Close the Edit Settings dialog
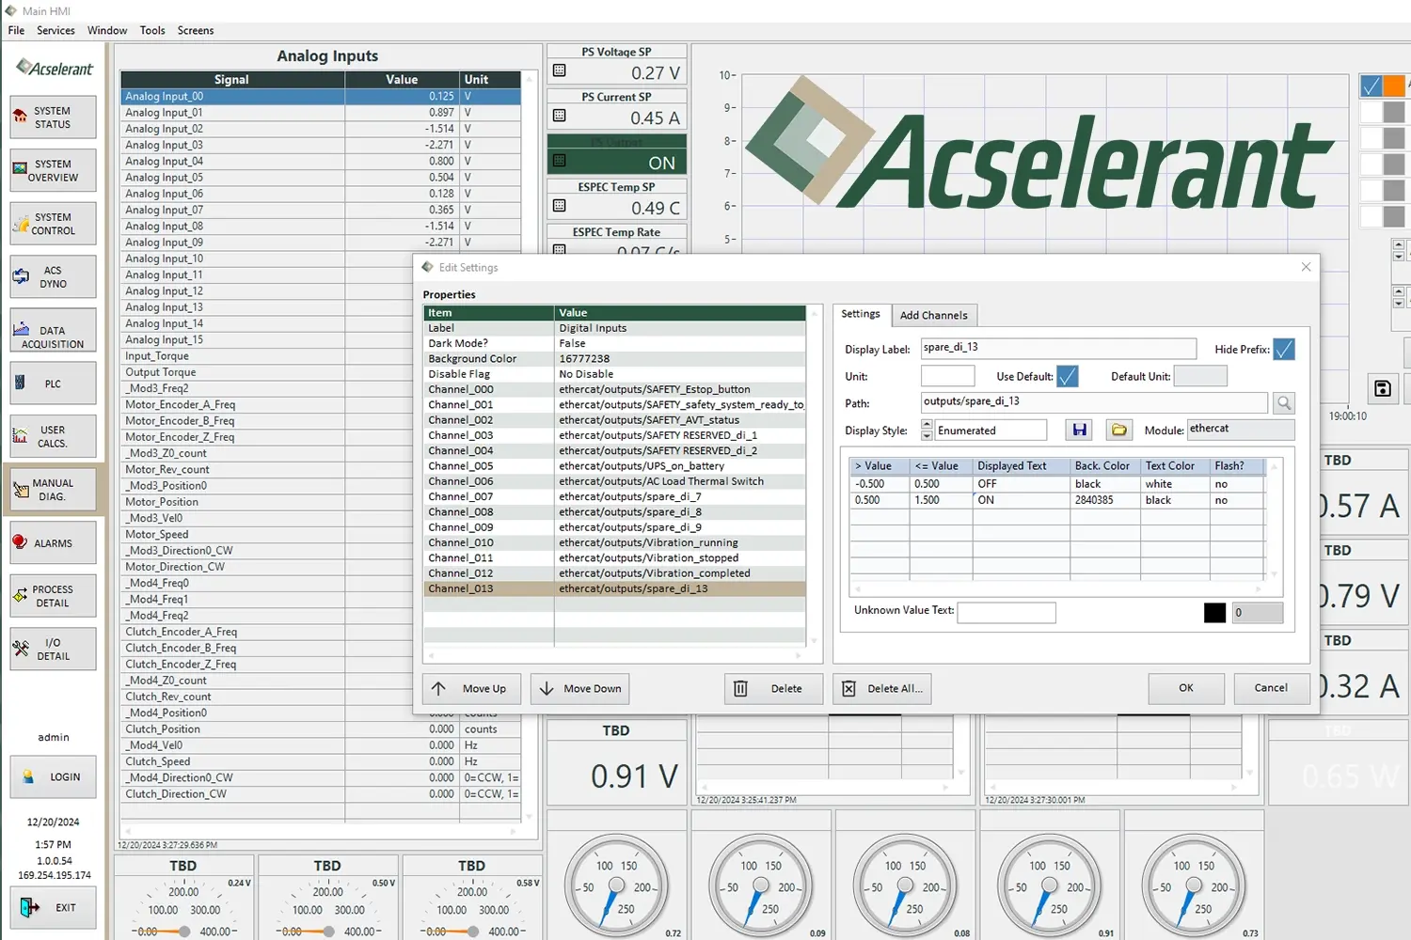This screenshot has height=940, width=1411. click(1306, 267)
